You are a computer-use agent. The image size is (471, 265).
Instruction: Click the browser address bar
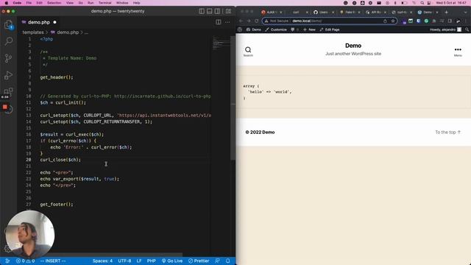click(x=330, y=21)
